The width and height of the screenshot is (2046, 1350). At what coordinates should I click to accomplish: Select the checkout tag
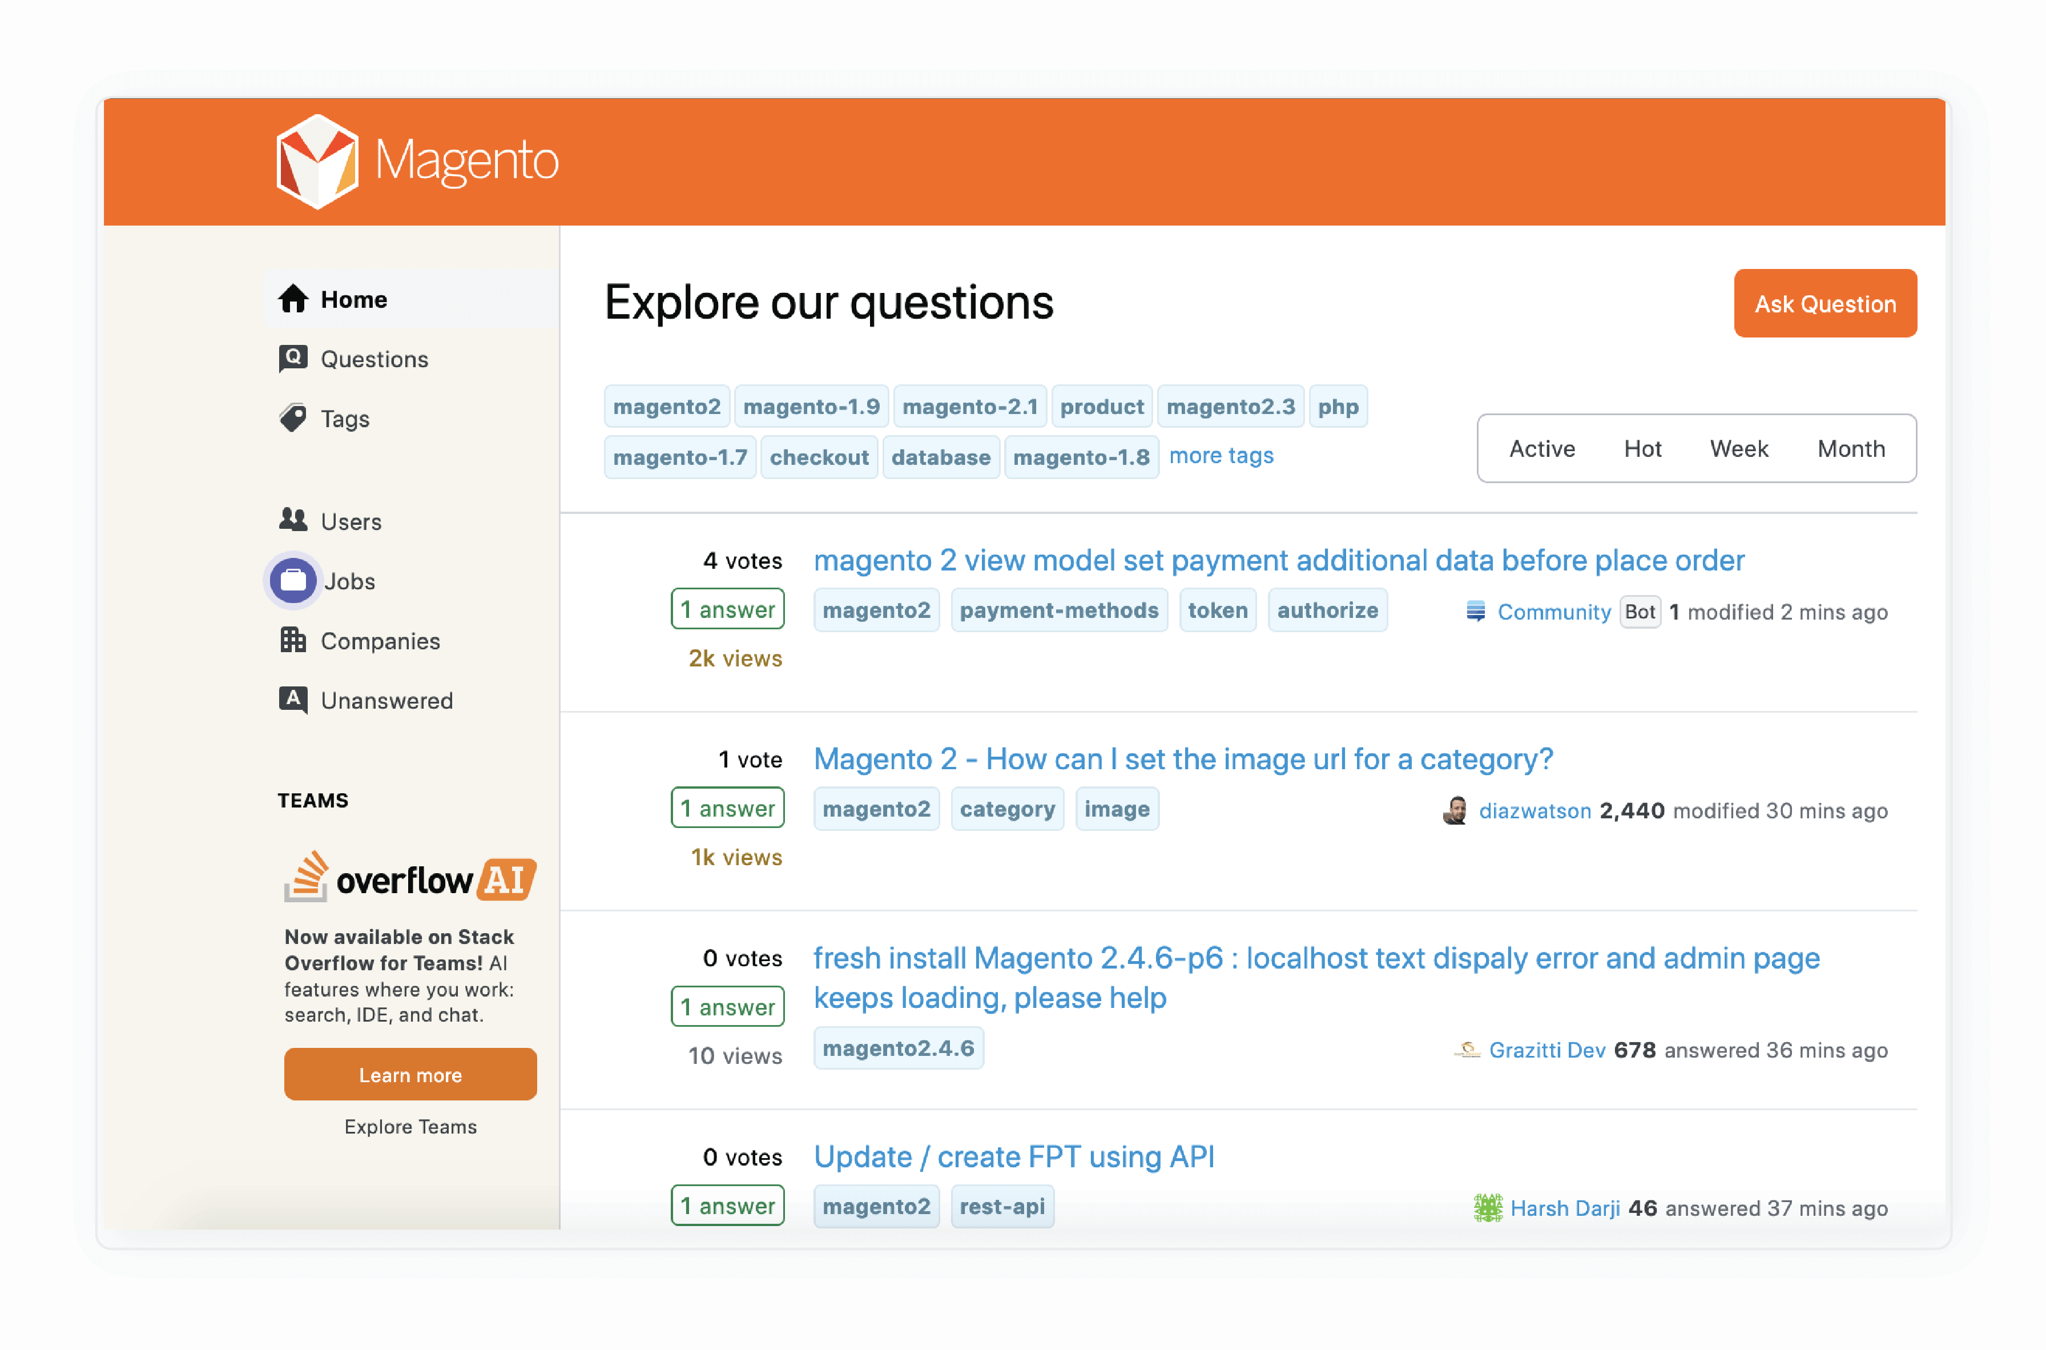click(819, 457)
